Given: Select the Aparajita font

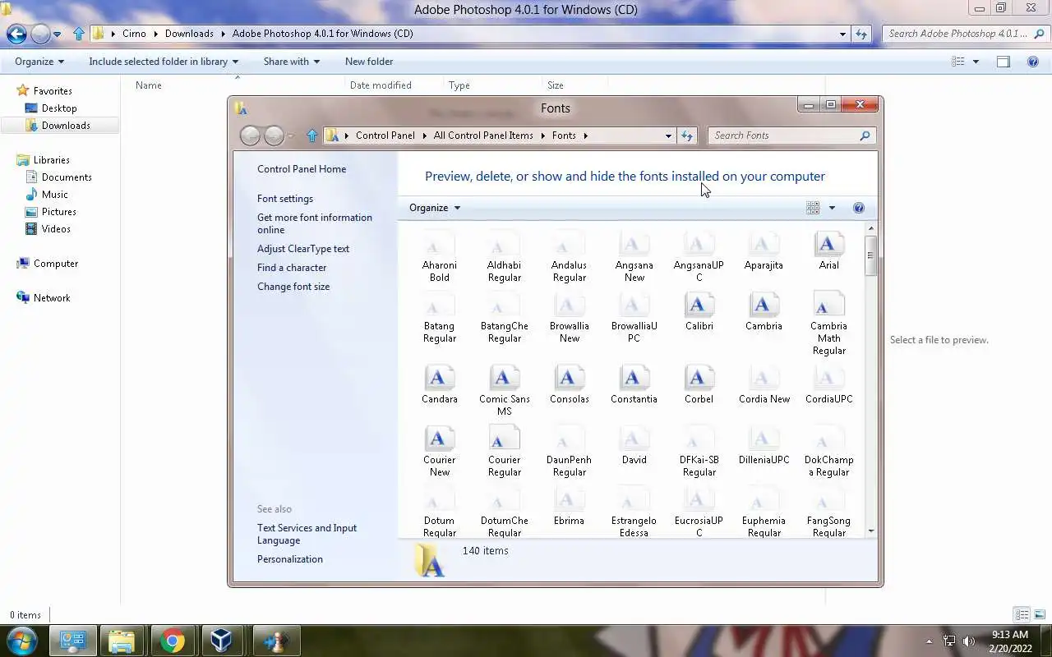Looking at the screenshot, I should [x=764, y=251].
